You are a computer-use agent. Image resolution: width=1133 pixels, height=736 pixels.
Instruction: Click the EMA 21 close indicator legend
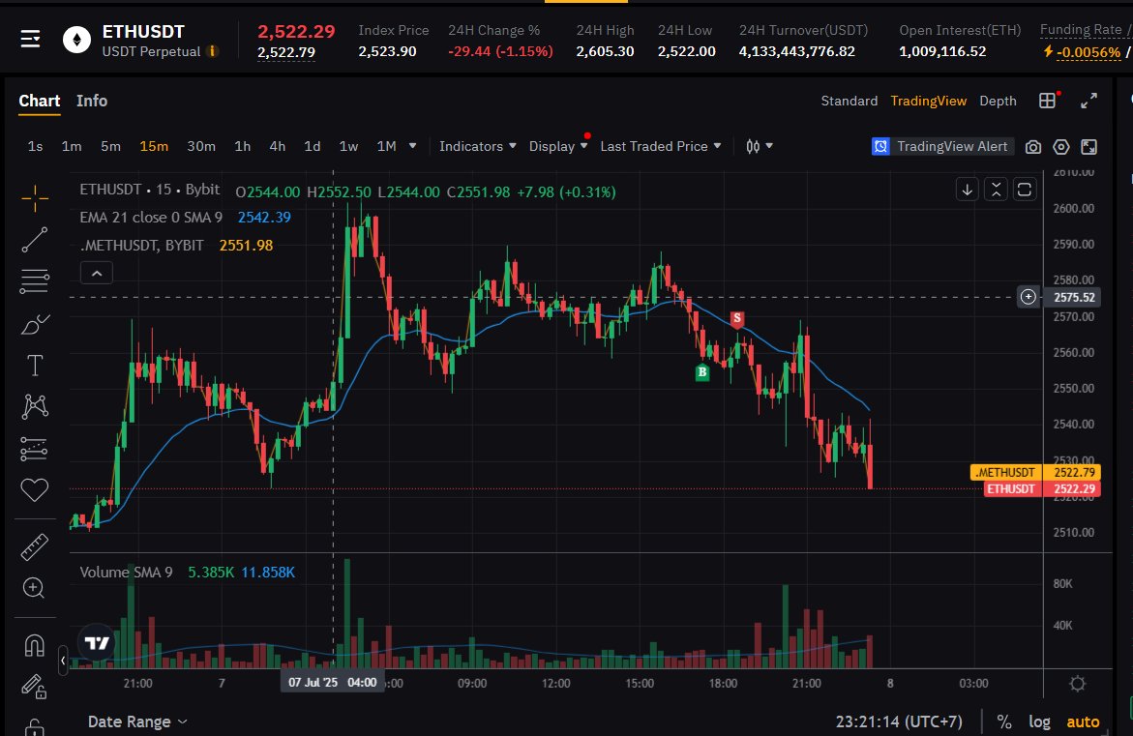tap(151, 218)
